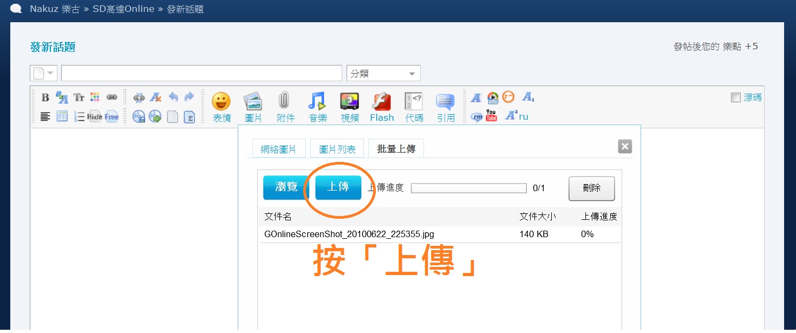This screenshot has width=796, height=333.
Task: Click the undo arrow in toolbar
Action: coord(173,97)
